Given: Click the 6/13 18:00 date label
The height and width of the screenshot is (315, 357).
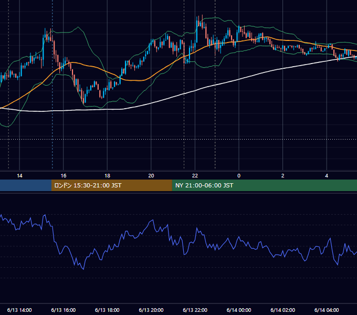Looking at the screenshot, I should (107, 310).
